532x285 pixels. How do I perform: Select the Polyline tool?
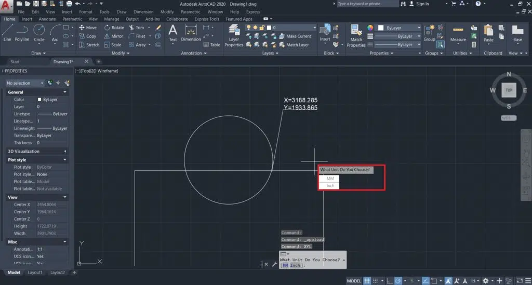pos(22,32)
